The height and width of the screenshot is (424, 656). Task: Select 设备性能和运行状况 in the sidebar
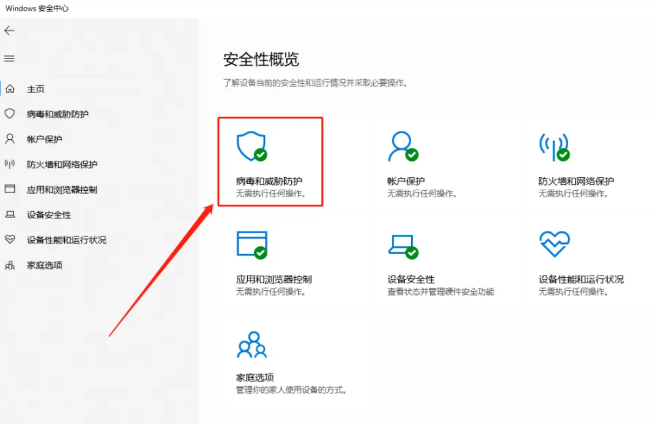point(67,240)
